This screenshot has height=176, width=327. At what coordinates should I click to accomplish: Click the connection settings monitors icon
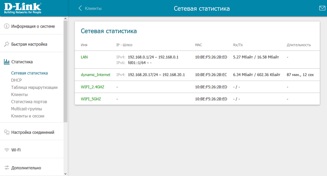pos(7,132)
